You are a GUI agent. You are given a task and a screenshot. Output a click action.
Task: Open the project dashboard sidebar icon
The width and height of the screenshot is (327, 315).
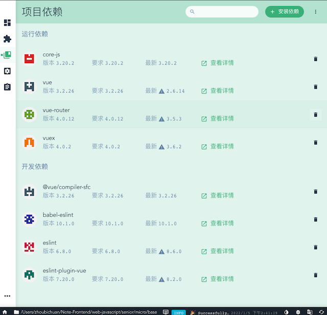pyautogui.click(x=7, y=22)
